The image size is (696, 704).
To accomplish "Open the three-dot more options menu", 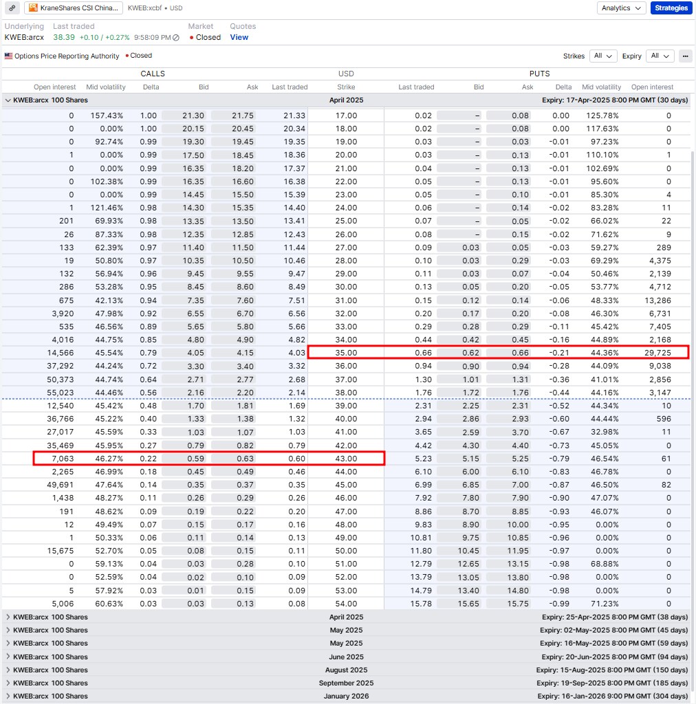I will 685,56.
